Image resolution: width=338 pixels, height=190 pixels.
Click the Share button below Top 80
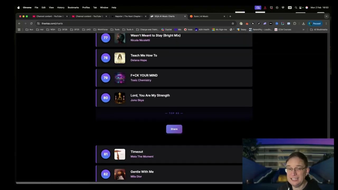click(x=174, y=129)
